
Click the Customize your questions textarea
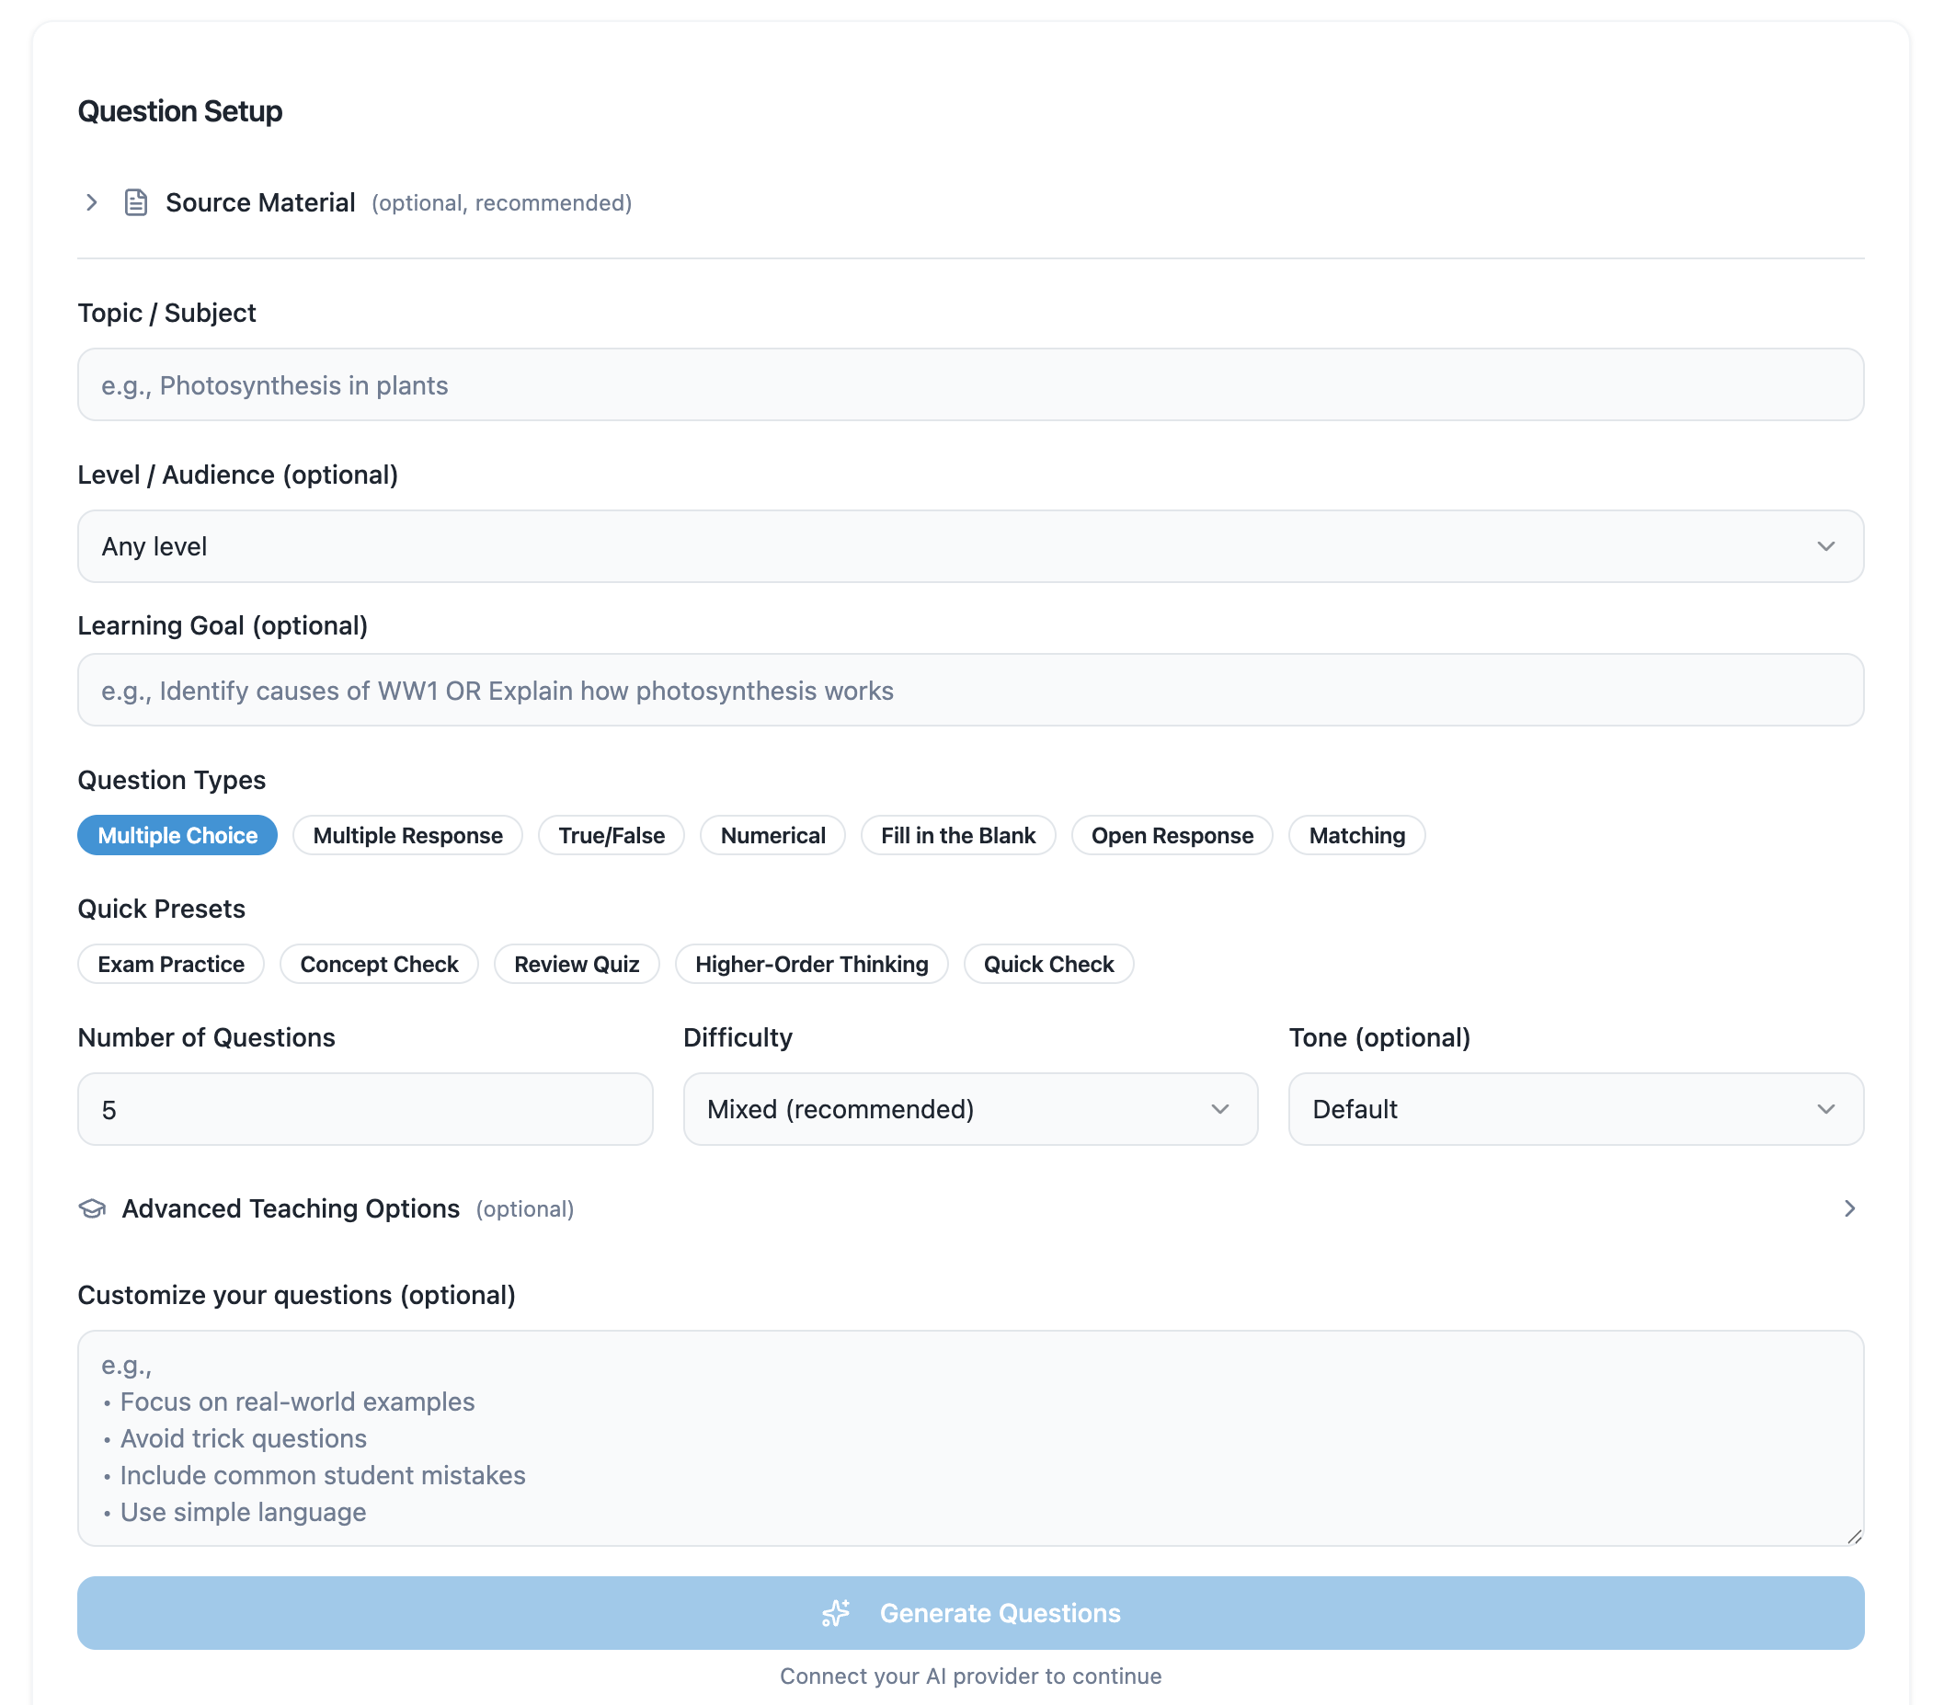point(970,1437)
